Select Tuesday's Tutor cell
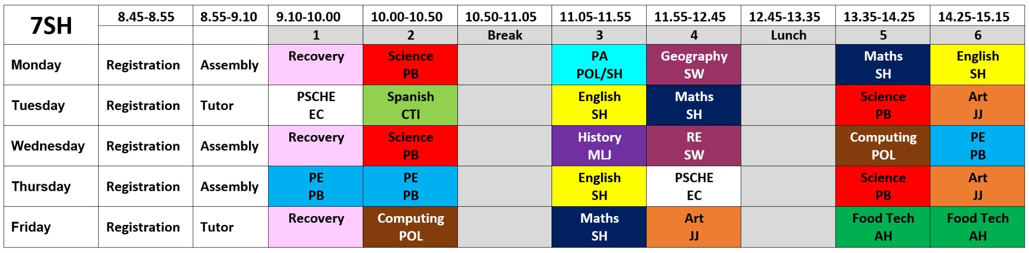The image size is (1029, 253). coord(217,105)
